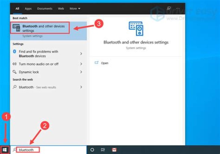Click the lock icon next to Dynamic lock
Screen dimensions: 220x154
(x=14, y=72)
